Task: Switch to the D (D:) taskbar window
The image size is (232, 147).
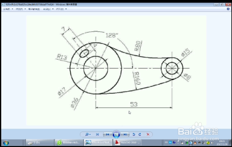Action: point(40,142)
